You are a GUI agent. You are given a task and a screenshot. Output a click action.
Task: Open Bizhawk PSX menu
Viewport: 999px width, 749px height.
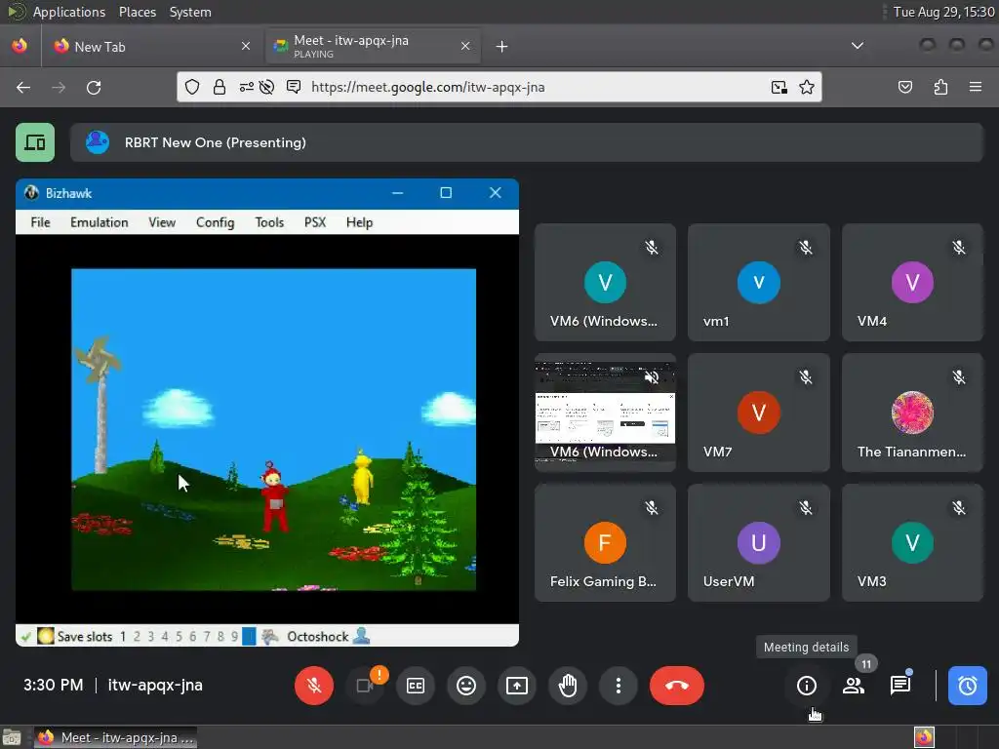tap(315, 222)
